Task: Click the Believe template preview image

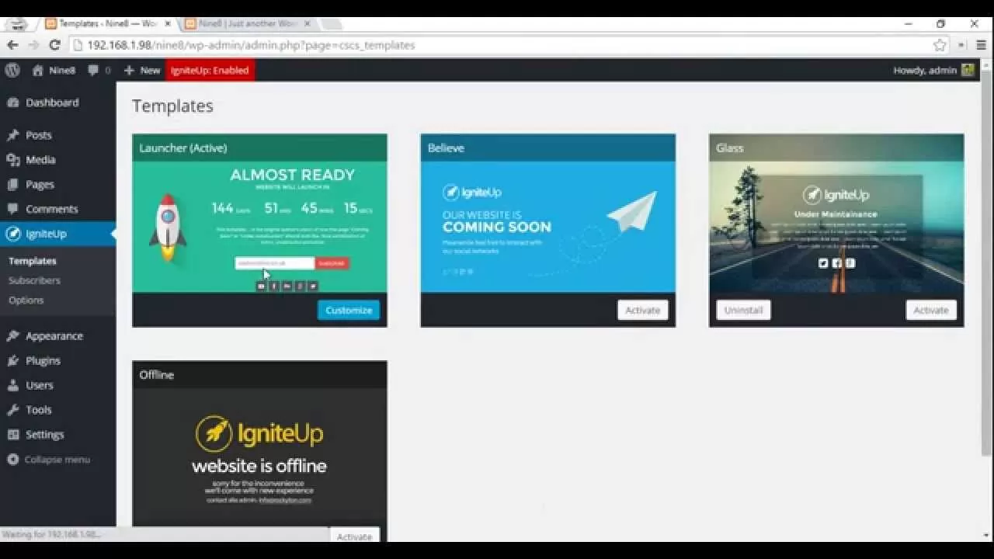Action: pyautogui.click(x=548, y=227)
